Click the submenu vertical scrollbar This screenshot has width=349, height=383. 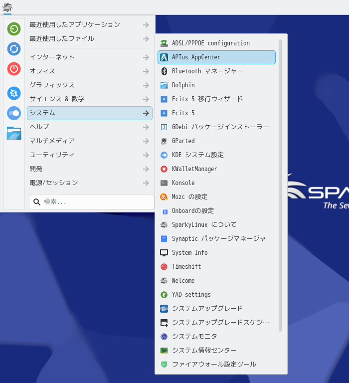[x=280, y=185]
